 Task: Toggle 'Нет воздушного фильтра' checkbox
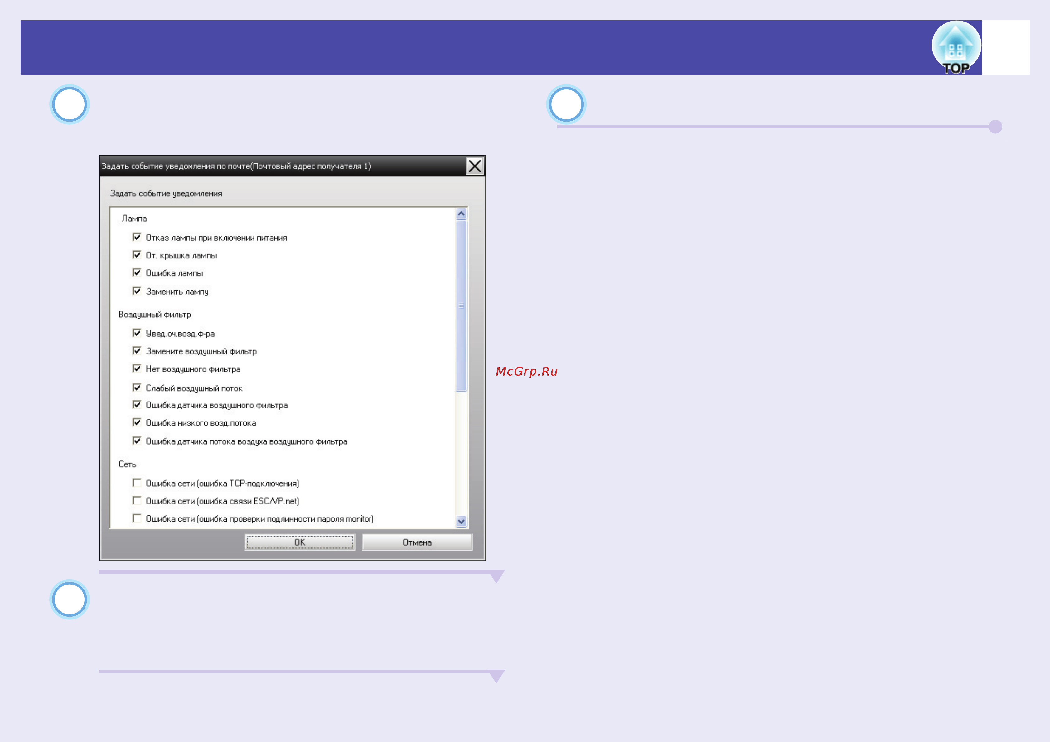click(x=137, y=369)
